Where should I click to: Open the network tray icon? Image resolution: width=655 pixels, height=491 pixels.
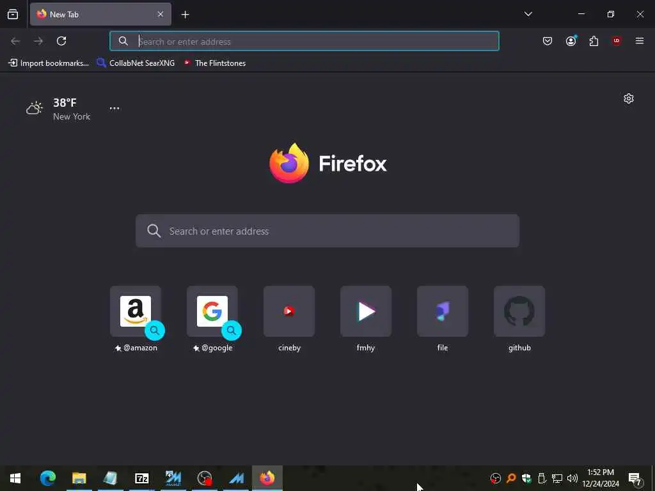click(557, 478)
